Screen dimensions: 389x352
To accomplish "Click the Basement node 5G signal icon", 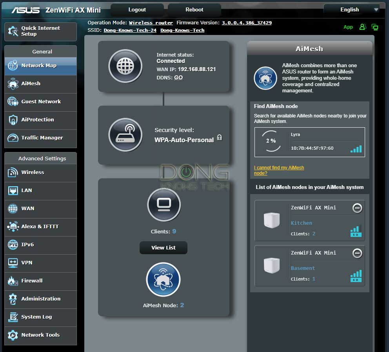I will click(356, 276).
